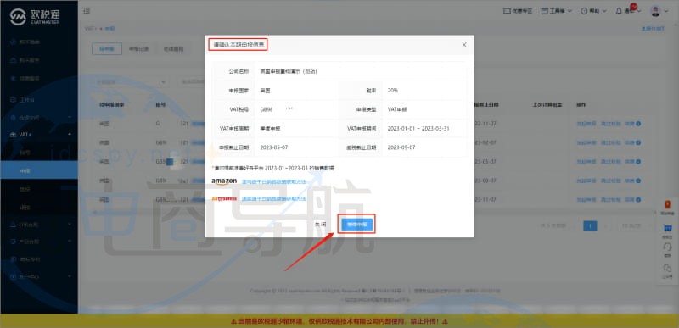679x328 pixels.
Task: Expand the 工具箱 toolbox dropdown in header
Action: [x=557, y=11]
